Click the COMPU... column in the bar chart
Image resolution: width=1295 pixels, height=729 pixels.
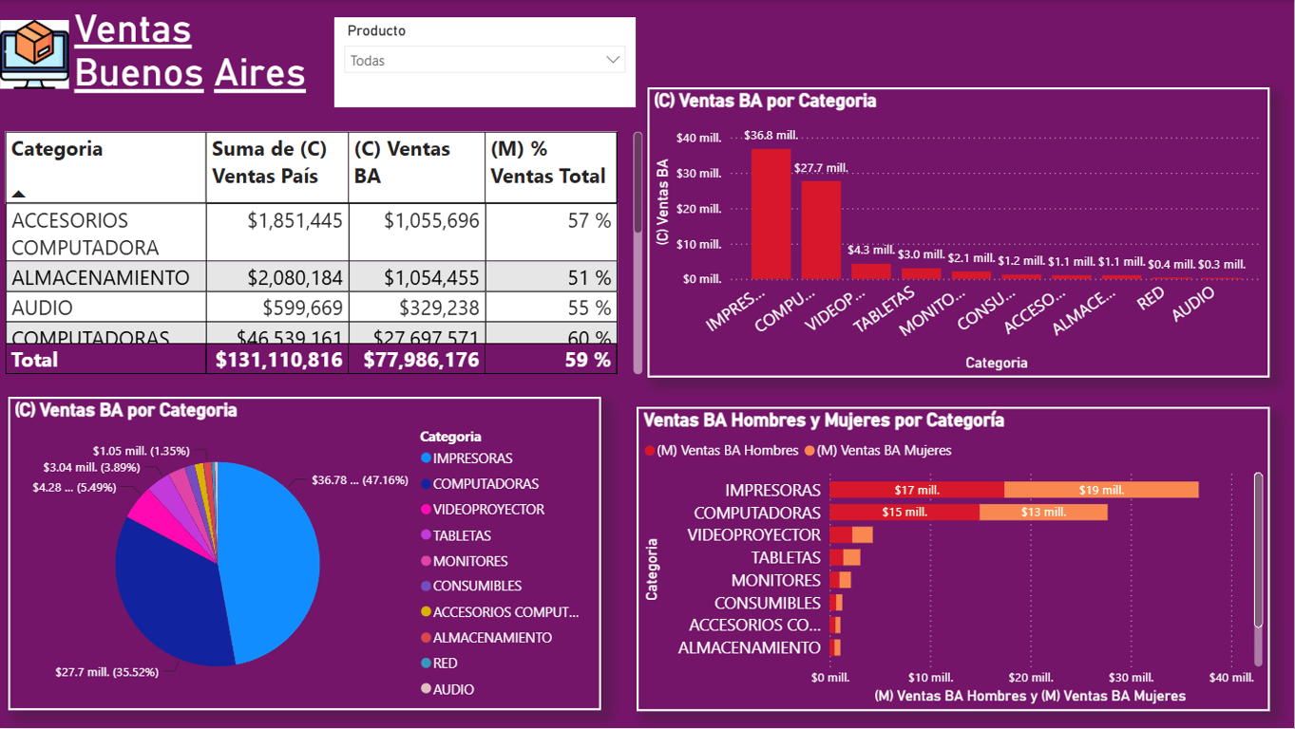(x=821, y=230)
